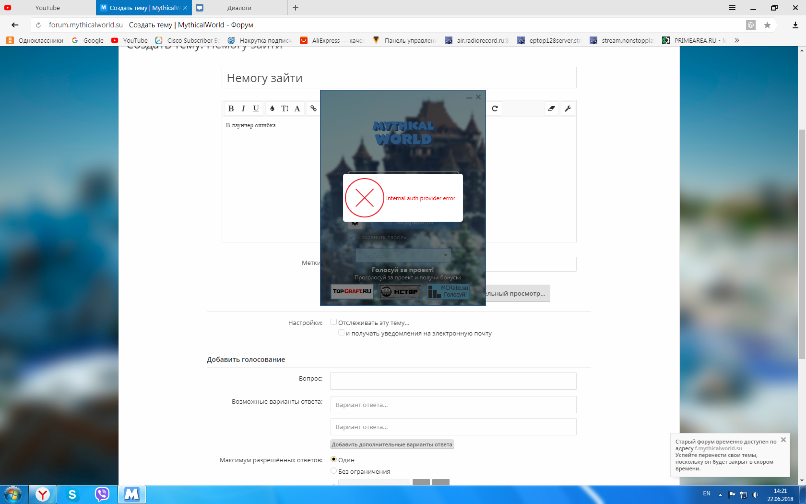Click the first 'Вариант ответа...' field

point(453,405)
